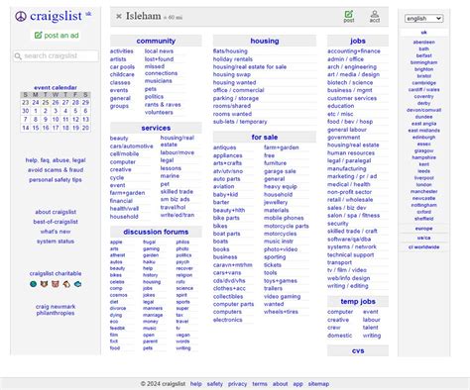Select aberdeen in uk city list
The height and width of the screenshot is (390, 470).
[x=423, y=43]
